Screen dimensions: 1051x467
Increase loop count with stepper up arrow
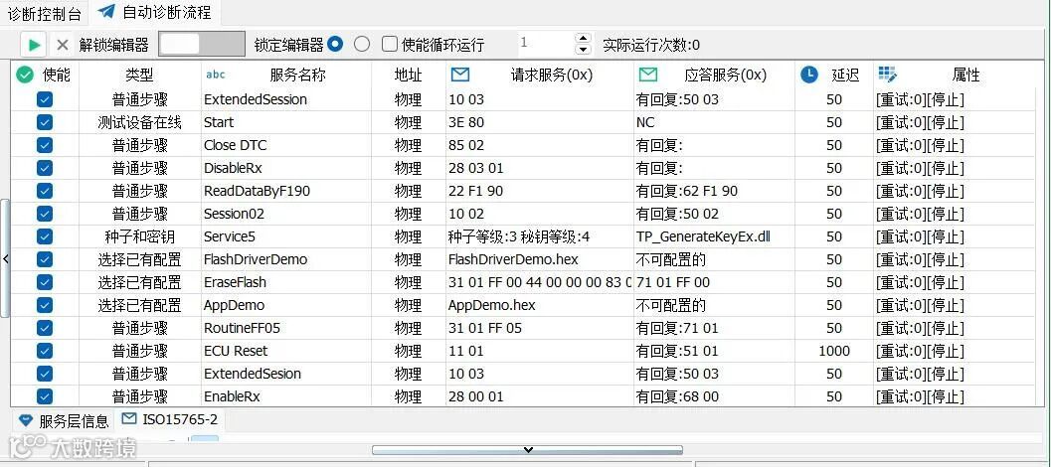pyautogui.click(x=583, y=38)
